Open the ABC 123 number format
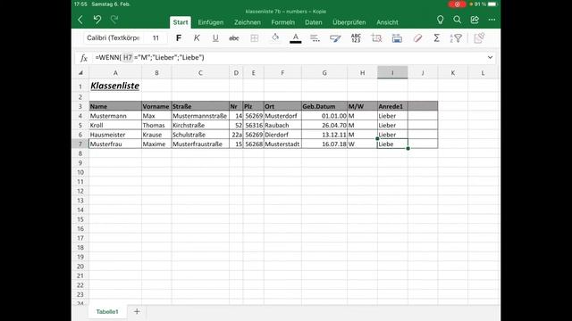Image resolution: width=572 pixels, height=321 pixels. (356, 37)
